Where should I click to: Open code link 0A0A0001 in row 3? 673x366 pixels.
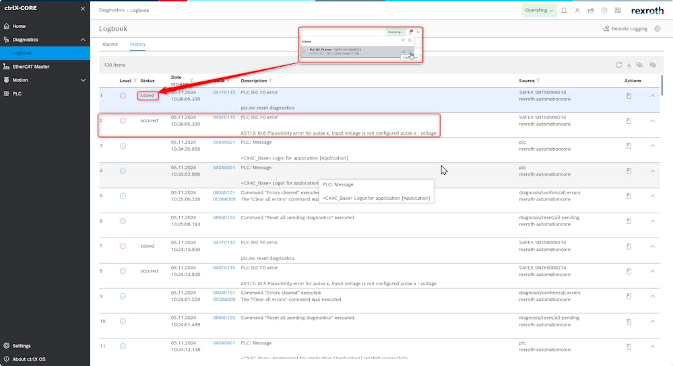(224, 142)
